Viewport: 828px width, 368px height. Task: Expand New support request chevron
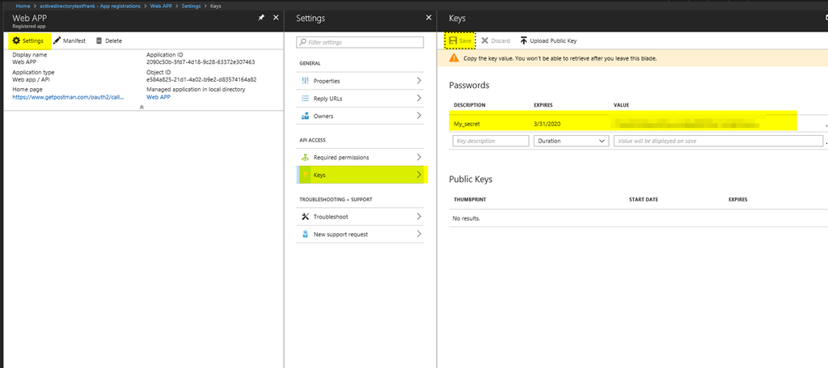point(419,234)
